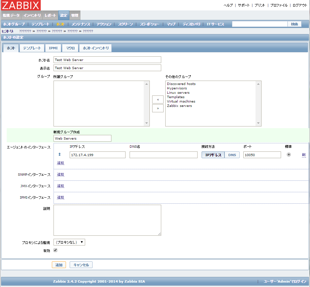
Task: Toggle the 有効 checkbox
Action: [56, 250]
